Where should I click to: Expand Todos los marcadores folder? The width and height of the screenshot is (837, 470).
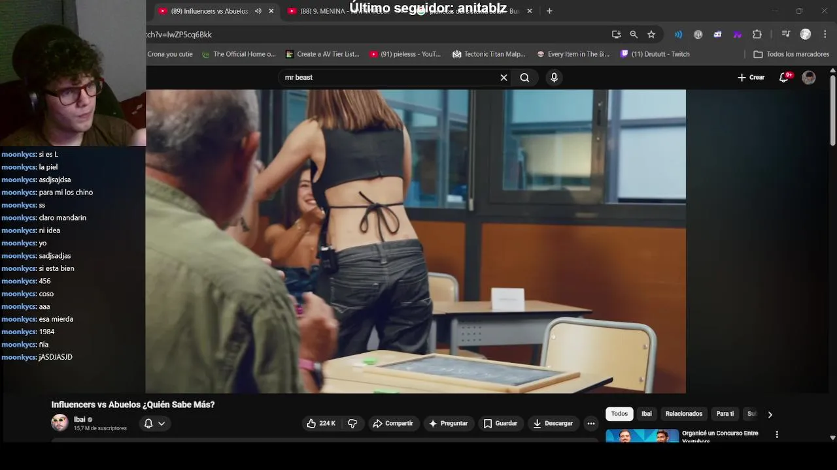[x=791, y=54]
